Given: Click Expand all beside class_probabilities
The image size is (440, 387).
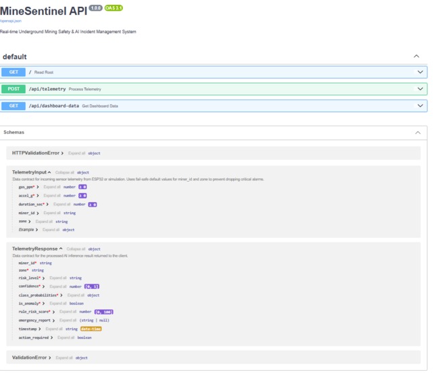Looking at the screenshot, I should (x=76, y=295).
